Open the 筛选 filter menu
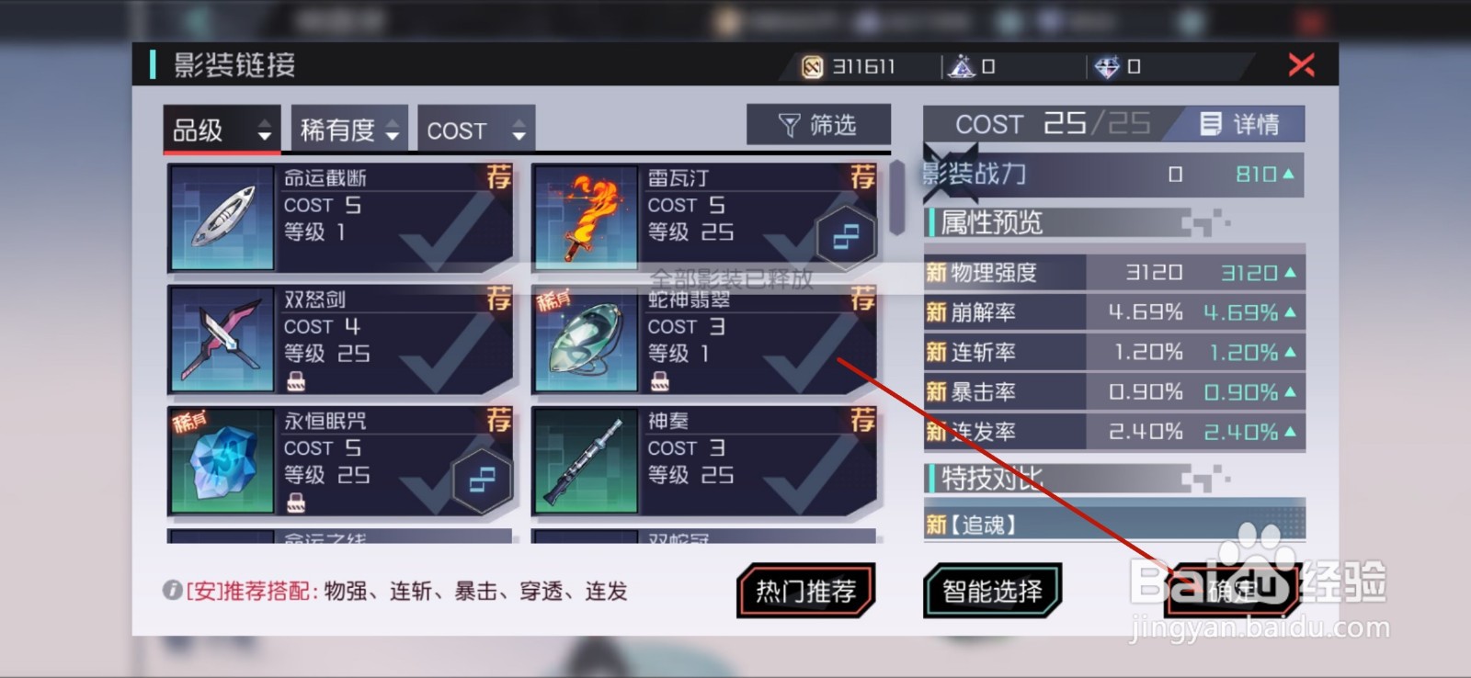 click(x=818, y=125)
